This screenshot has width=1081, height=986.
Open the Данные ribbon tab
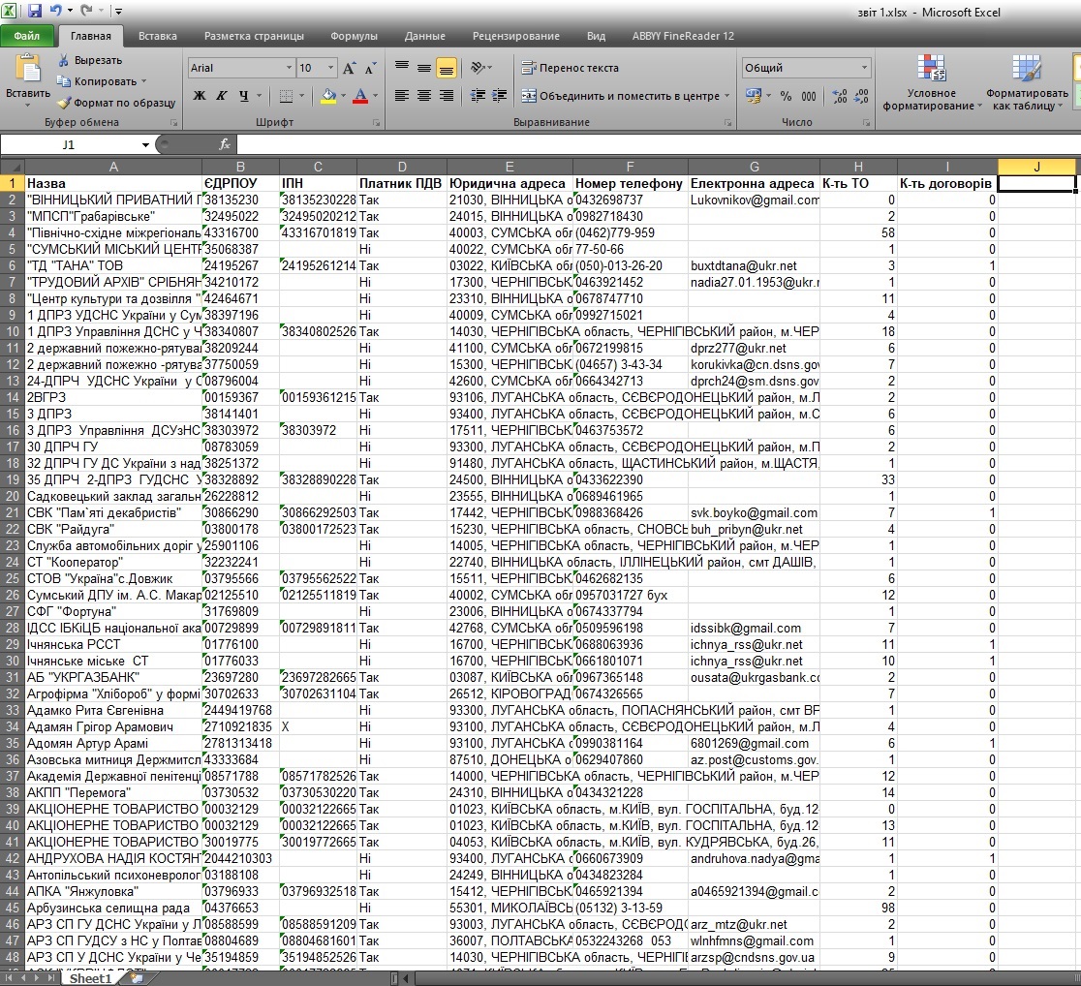424,36
